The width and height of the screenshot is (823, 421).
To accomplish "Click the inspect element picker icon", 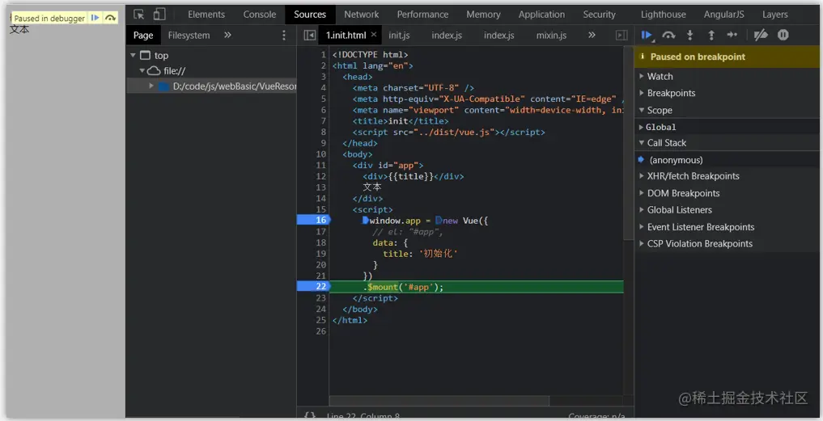I will tap(138, 15).
